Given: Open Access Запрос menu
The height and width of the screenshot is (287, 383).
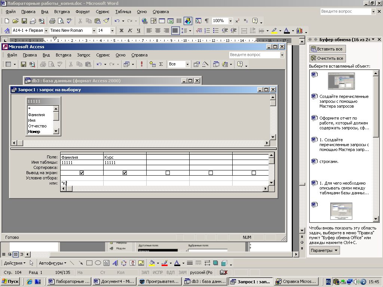Looking at the screenshot, I should 83,55.
